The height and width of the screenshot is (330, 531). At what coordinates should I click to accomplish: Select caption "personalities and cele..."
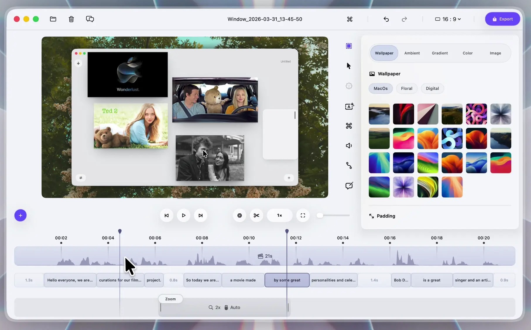point(333,280)
